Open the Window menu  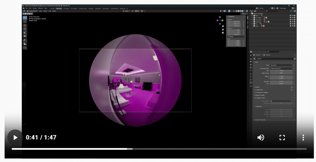pyautogui.click(x=41, y=8)
